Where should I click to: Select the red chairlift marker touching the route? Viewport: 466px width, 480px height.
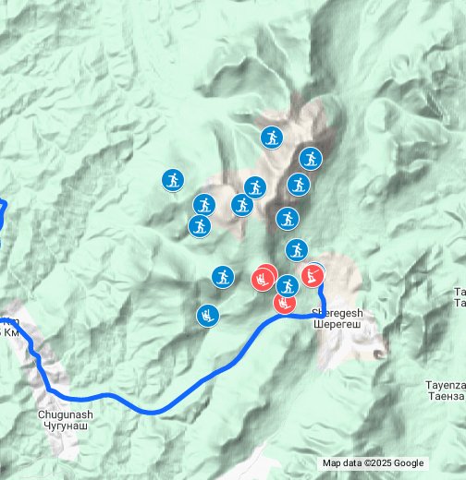point(285,303)
